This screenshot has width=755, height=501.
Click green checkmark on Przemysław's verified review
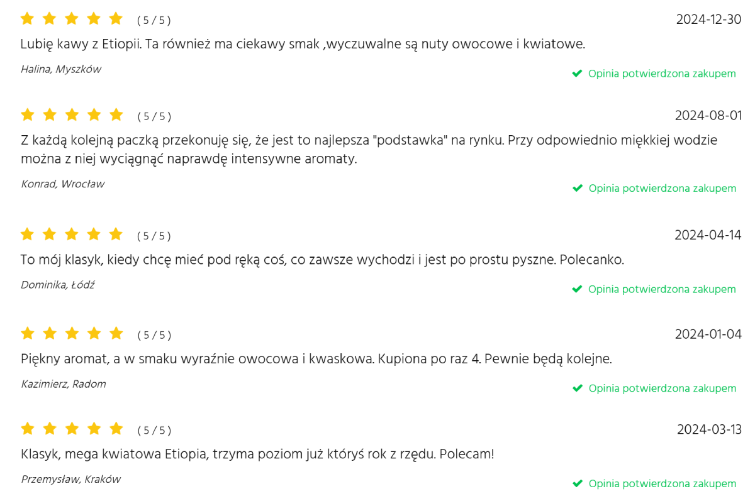pos(577,484)
